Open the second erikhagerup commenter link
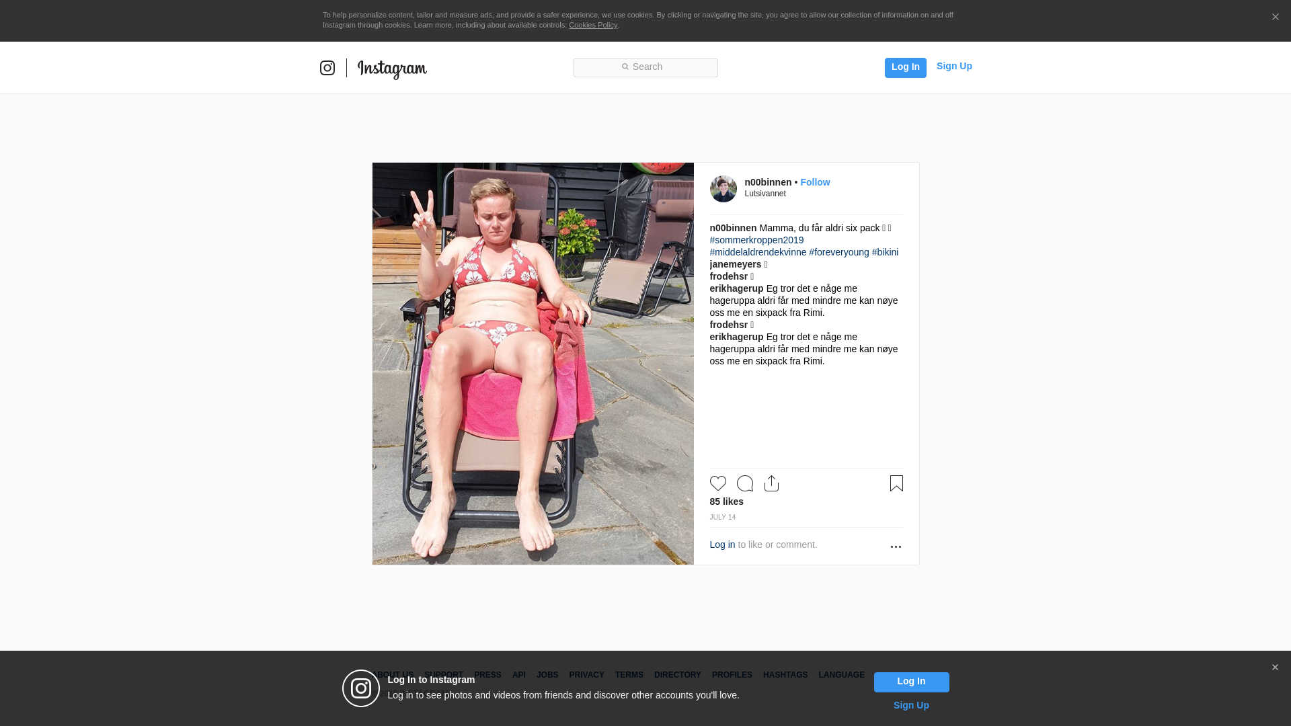 [737, 337]
